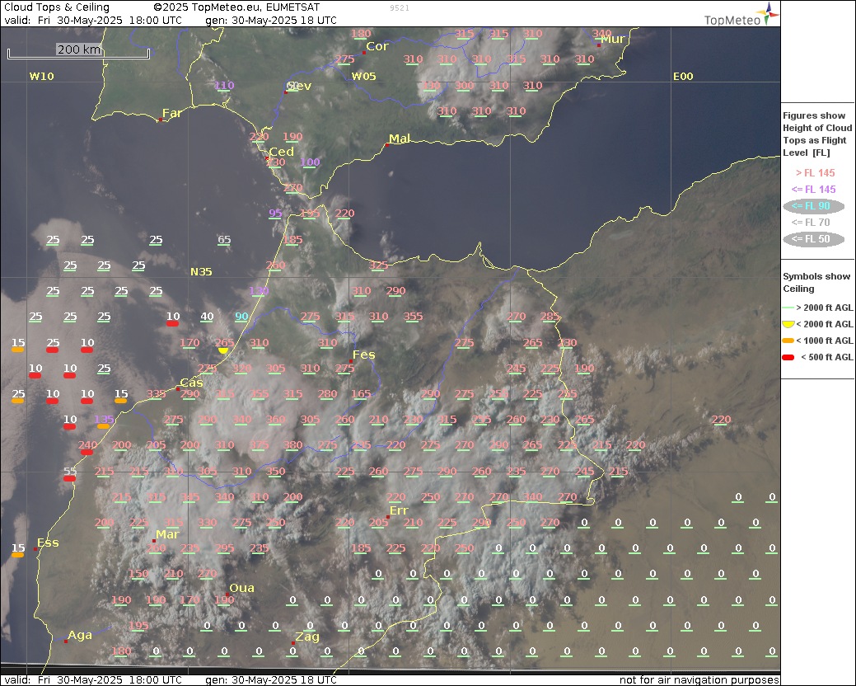
Task: Click the 'Sev' city label
Action: 298,87
